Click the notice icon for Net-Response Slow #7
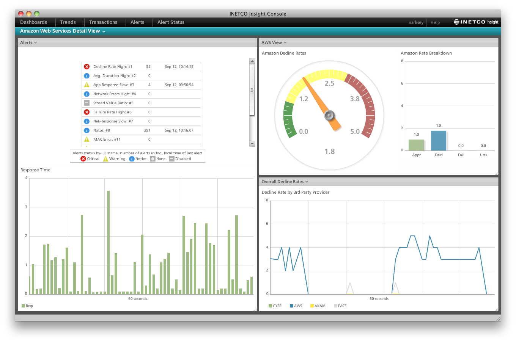 pyautogui.click(x=87, y=121)
